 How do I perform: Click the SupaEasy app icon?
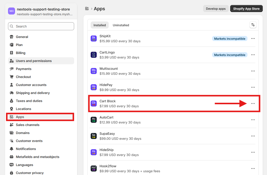click(x=93, y=136)
